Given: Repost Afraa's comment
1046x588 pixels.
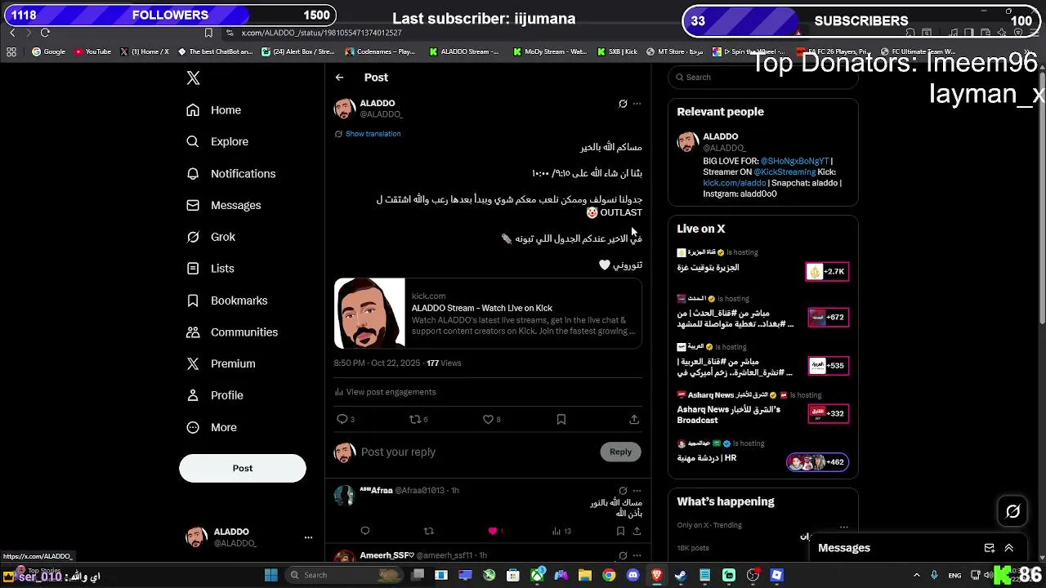Looking at the screenshot, I should click(428, 531).
